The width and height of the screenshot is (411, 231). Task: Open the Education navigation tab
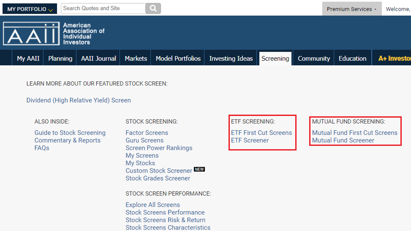coord(352,58)
